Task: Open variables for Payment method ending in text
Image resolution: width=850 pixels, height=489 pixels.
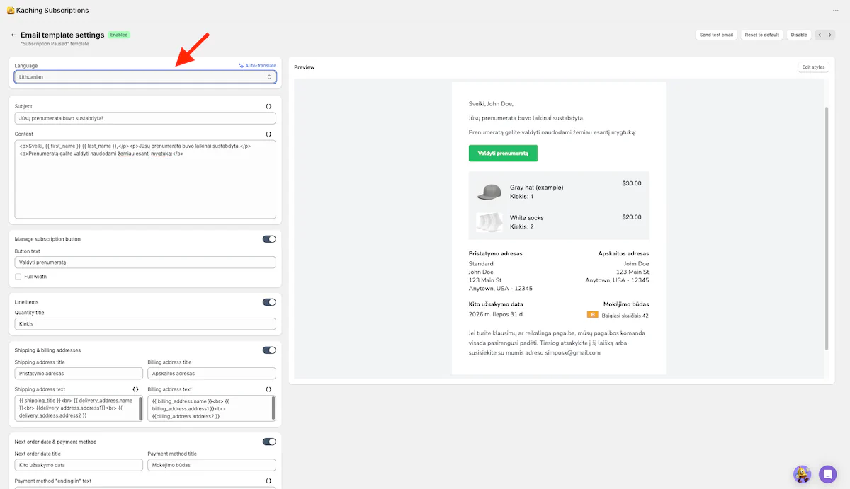Action: 268,481
